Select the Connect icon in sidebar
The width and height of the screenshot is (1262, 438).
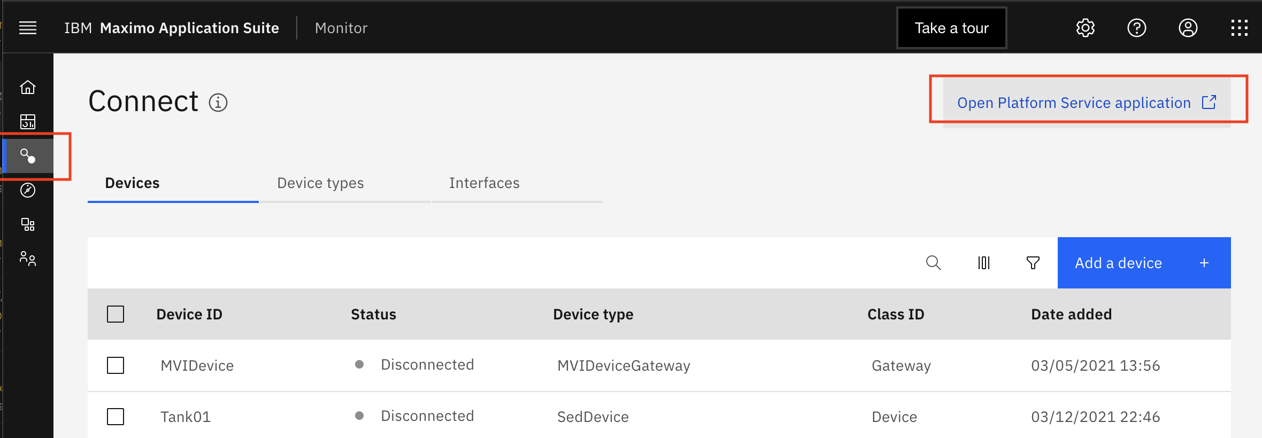28,156
